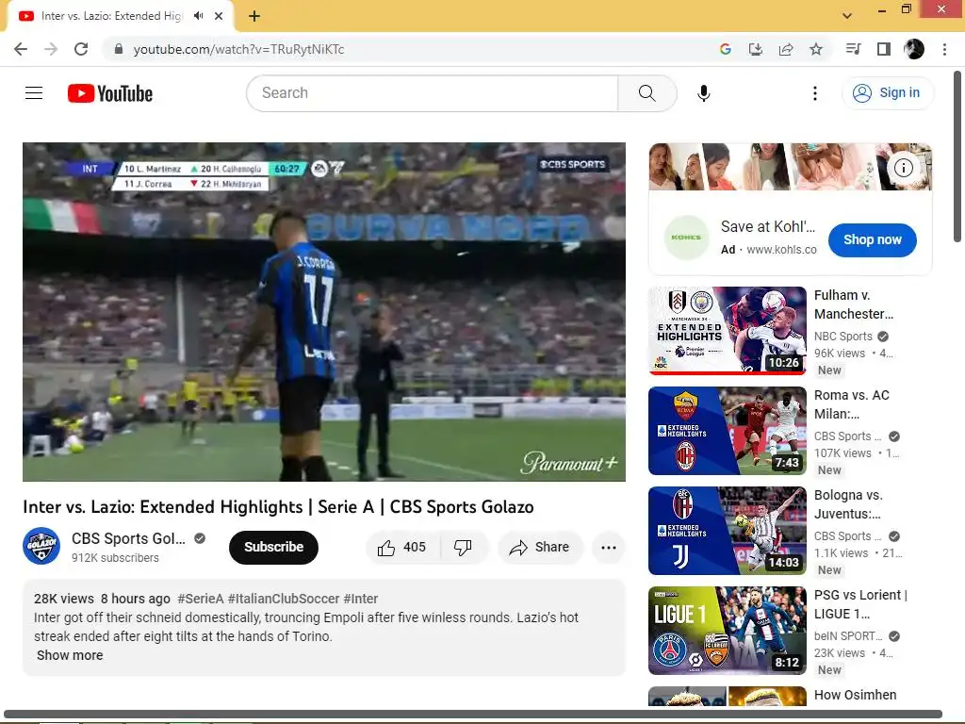Viewport: 965px width, 724px height.
Task: Close the Inter vs. Lazio tab
Action: click(x=219, y=16)
